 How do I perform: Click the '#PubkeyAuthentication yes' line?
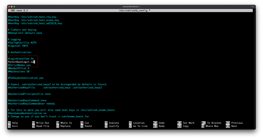click(x=25, y=78)
